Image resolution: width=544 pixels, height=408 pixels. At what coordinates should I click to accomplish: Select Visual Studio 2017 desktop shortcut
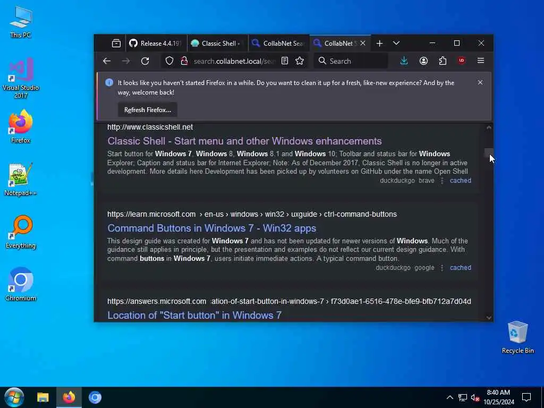(21, 78)
